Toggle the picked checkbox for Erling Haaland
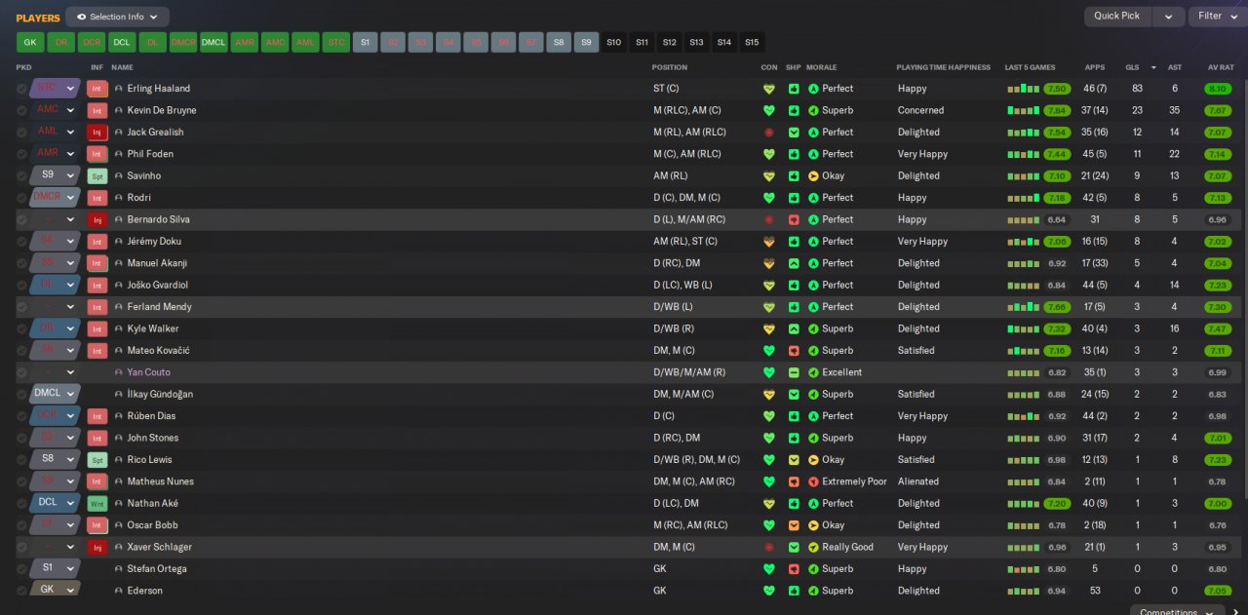The image size is (1248, 615). 21,89
